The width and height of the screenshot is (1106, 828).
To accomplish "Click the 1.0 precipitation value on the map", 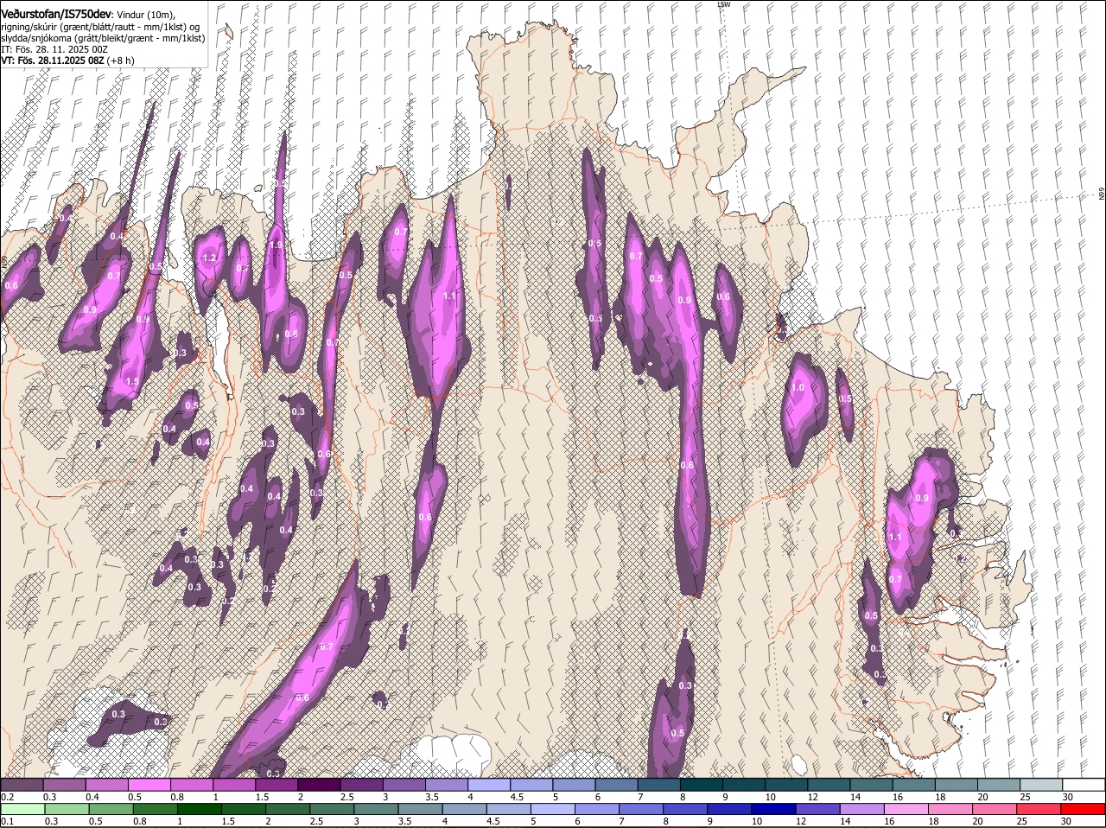I will point(798,388).
